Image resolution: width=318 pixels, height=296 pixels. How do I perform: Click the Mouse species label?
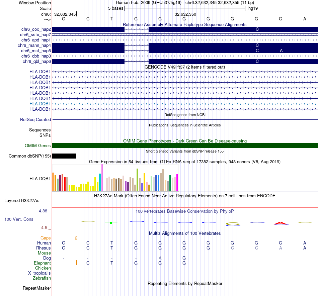click(44, 253)
